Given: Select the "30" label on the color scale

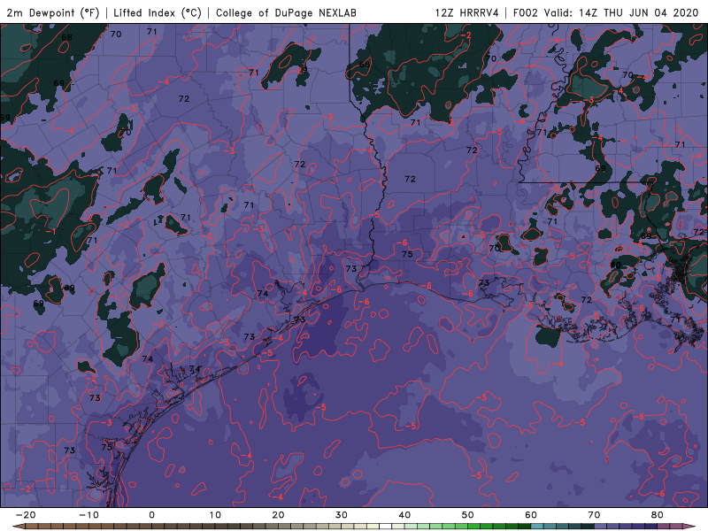Looking at the screenshot, I should 342,515.
